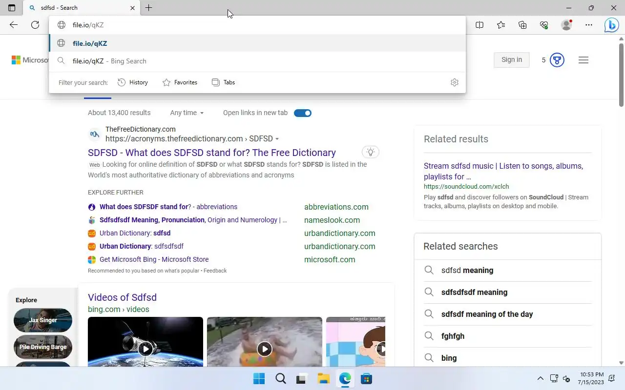Open Task View on taskbar
625x390 pixels.
click(x=302, y=379)
